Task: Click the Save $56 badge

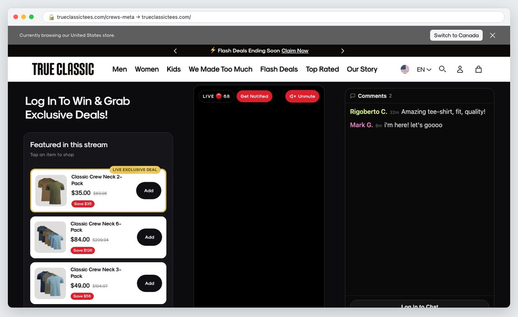Action: coord(82,296)
